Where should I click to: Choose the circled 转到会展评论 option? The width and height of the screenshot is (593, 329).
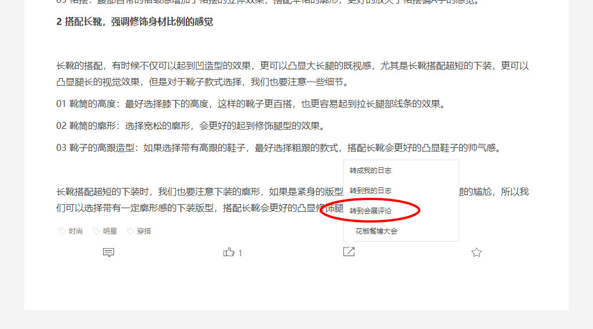point(371,211)
